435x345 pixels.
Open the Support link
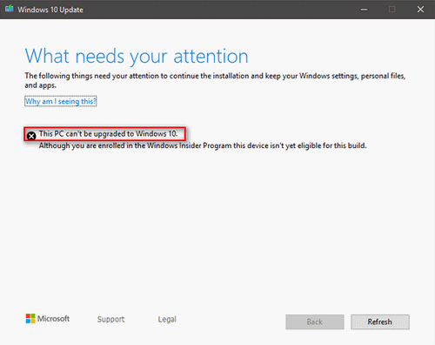click(x=110, y=319)
